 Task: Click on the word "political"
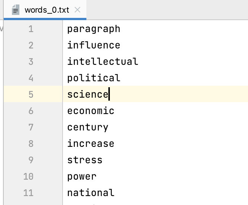[x=93, y=78]
